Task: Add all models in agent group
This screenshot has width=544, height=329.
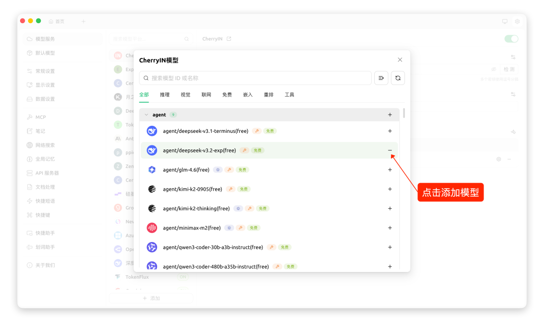Action: (x=390, y=115)
